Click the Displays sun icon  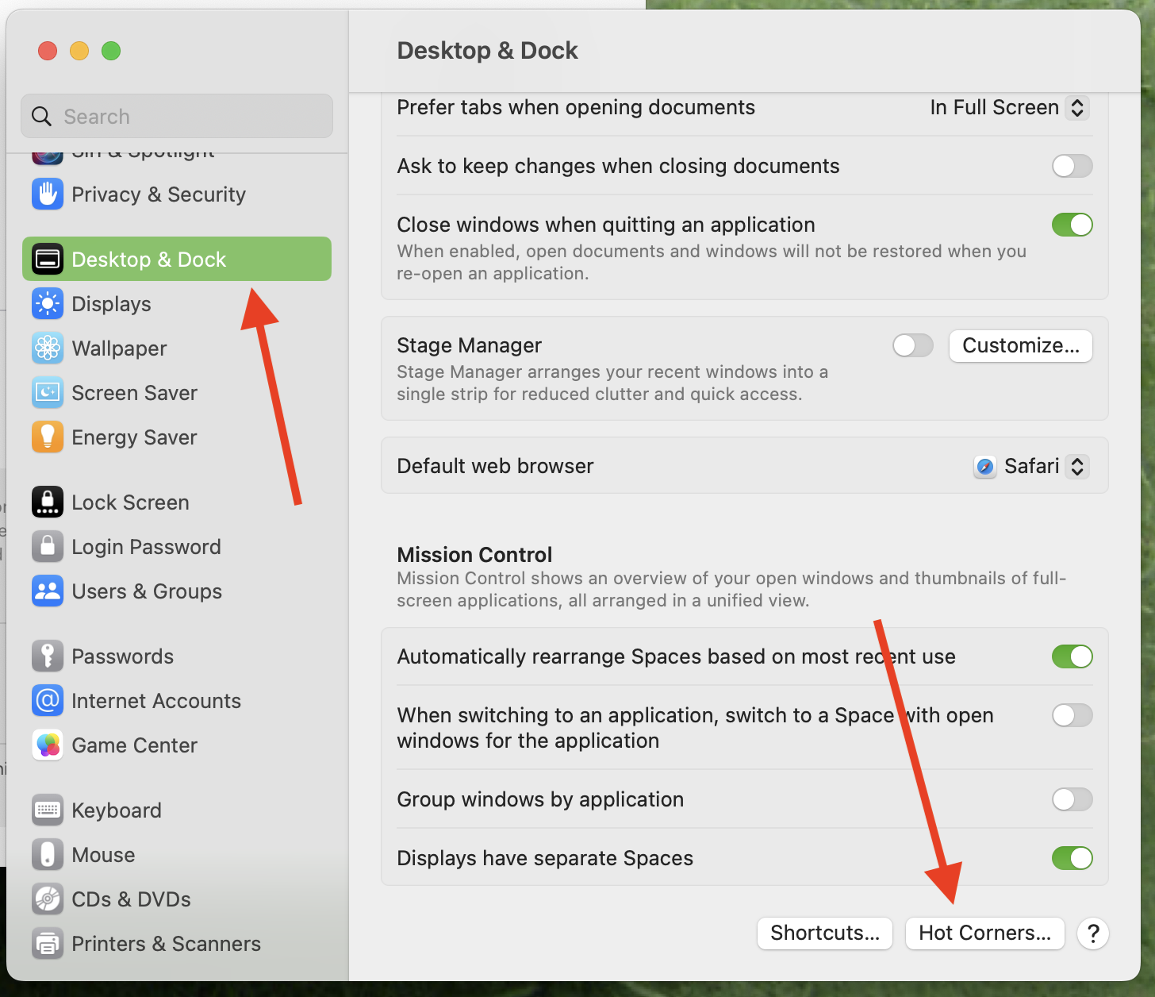point(48,304)
